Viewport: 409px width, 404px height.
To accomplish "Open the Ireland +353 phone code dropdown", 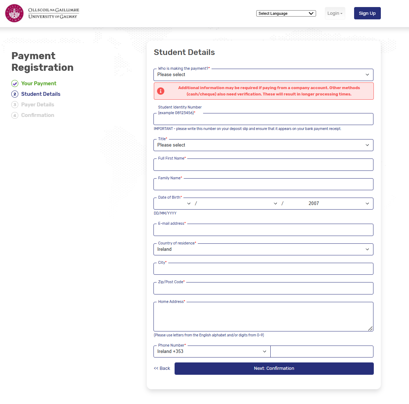I will (x=212, y=352).
